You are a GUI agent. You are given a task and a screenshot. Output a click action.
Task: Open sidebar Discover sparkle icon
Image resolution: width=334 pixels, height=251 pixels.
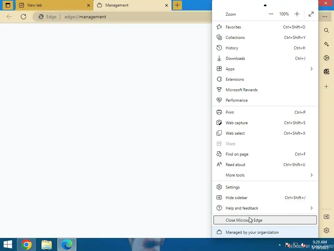coord(326,44)
